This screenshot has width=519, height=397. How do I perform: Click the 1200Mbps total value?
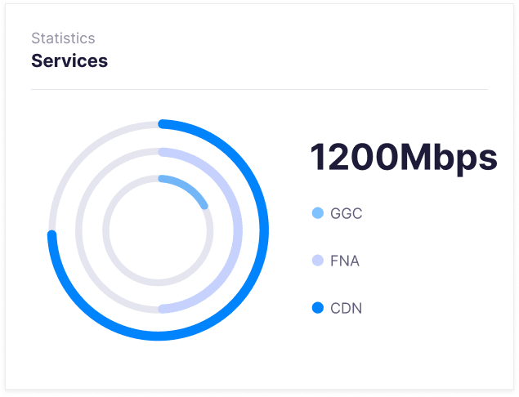tap(403, 158)
